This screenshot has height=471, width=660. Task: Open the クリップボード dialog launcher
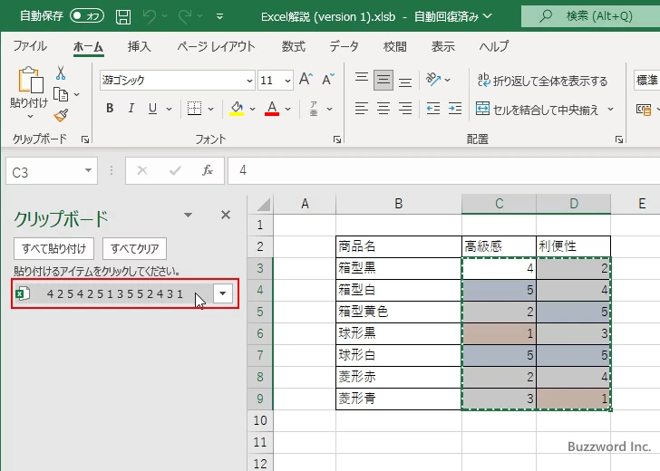click(85, 139)
